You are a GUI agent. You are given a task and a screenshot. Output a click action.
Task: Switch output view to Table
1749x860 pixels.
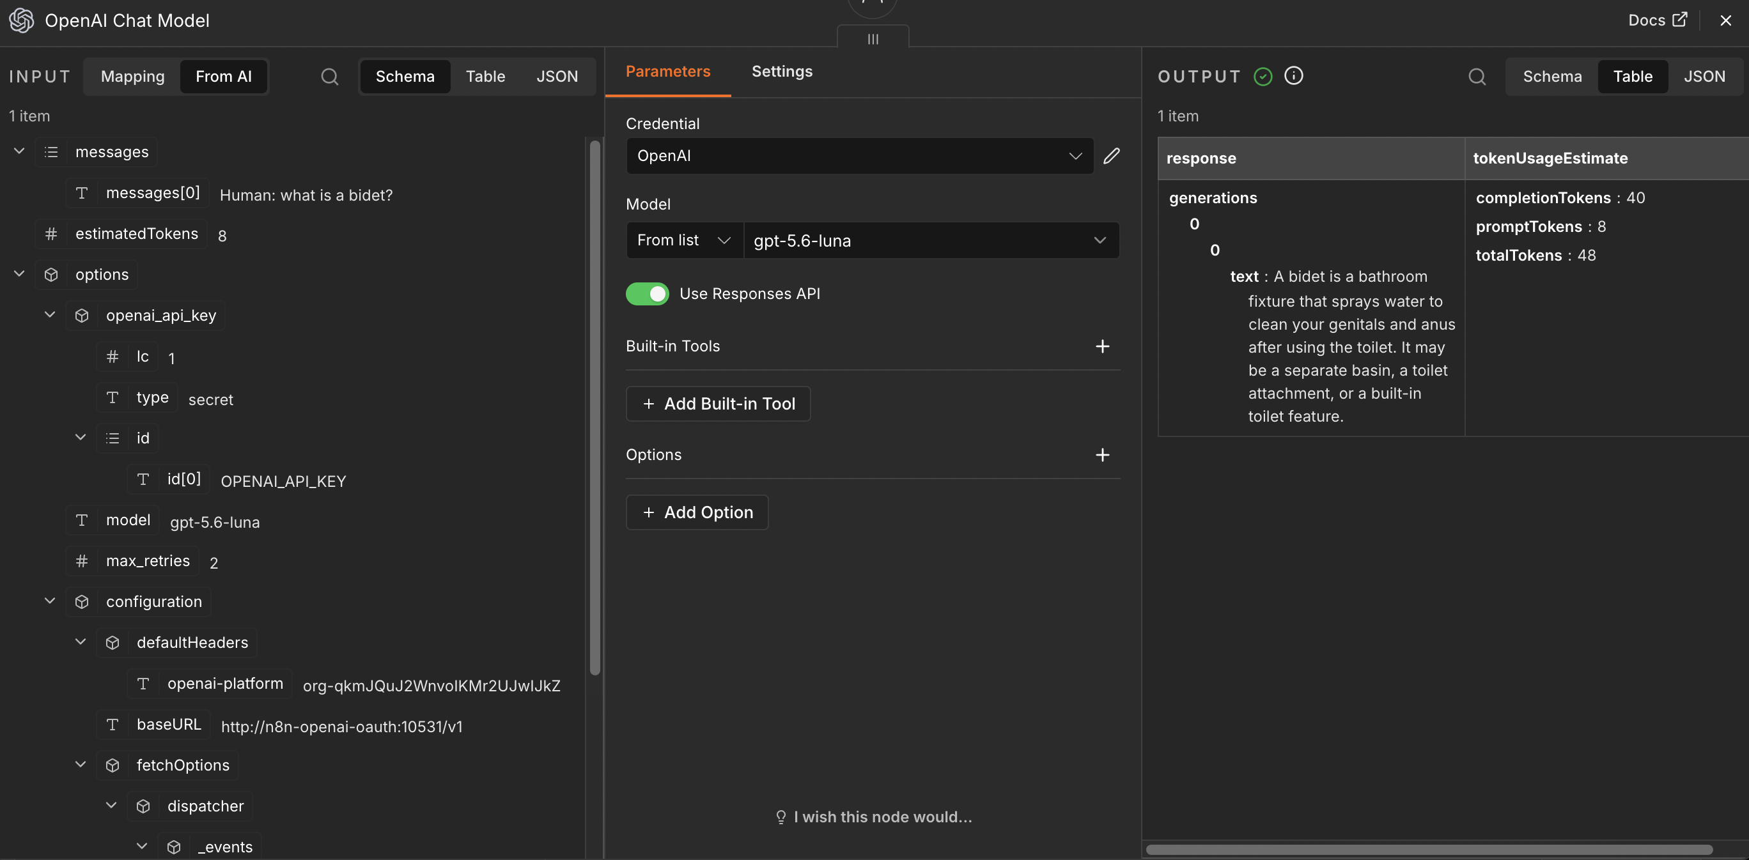tap(1632, 76)
